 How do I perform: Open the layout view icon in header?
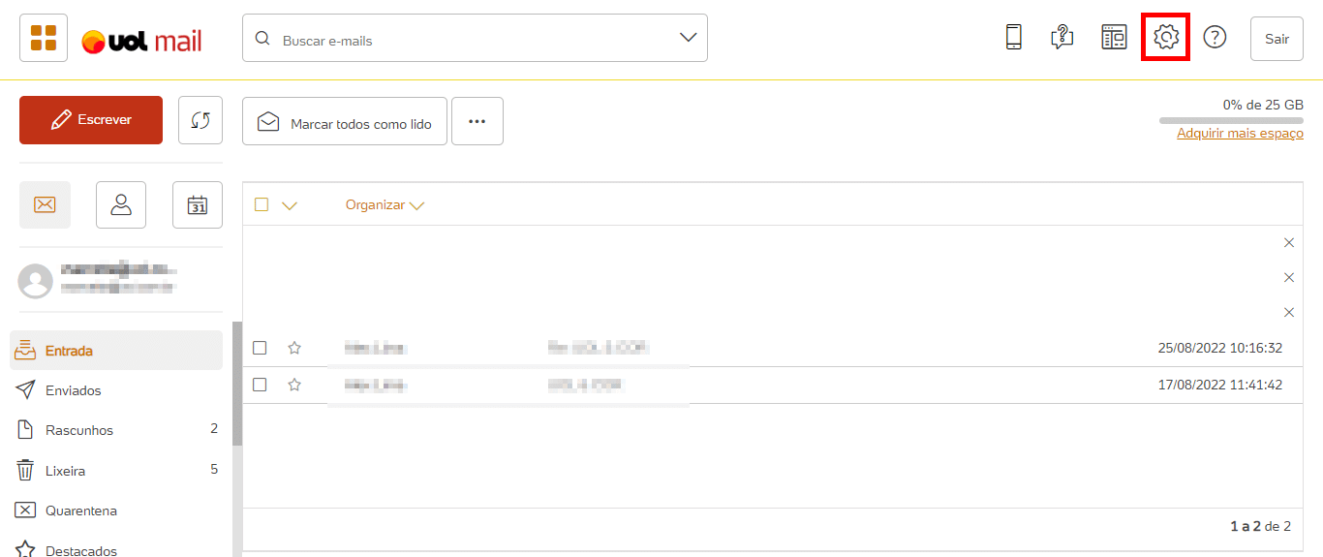tap(1114, 38)
